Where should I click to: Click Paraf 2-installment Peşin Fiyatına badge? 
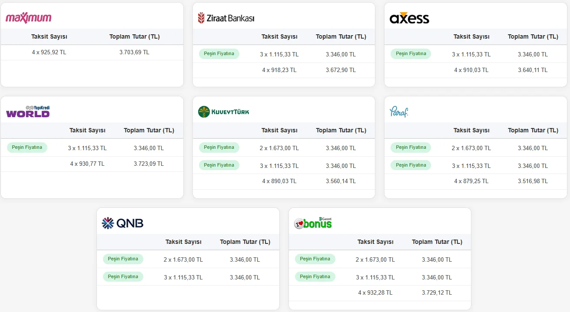(x=411, y=148)
